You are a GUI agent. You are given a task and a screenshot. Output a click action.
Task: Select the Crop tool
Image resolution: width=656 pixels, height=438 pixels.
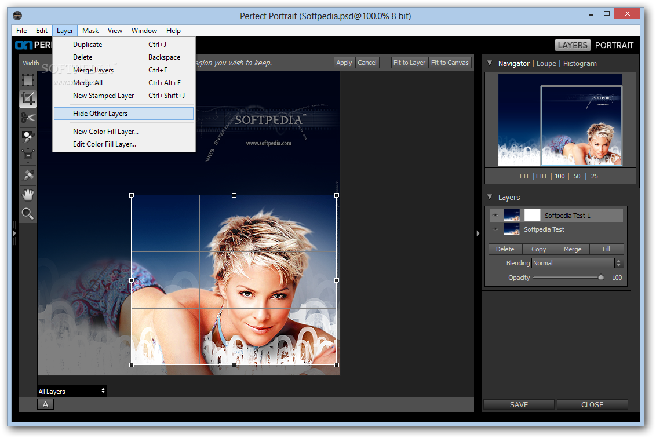pos(28,98)
